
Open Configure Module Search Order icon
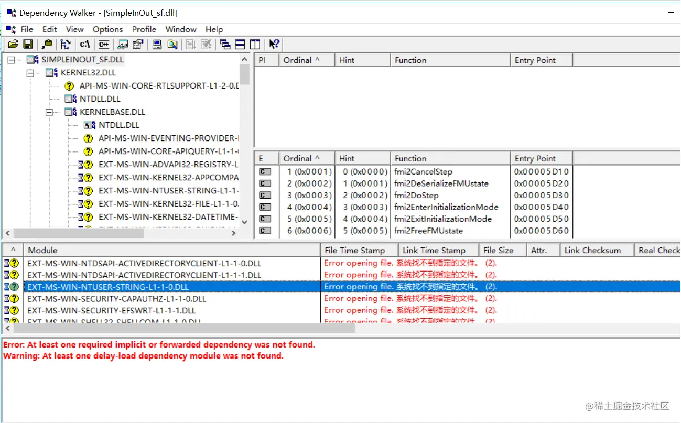point(172,45)
